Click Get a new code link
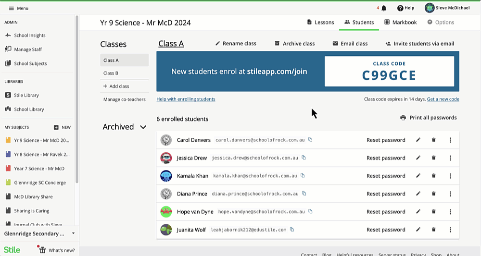This screenshot has height=256, width=481. (x=443, y=99)
